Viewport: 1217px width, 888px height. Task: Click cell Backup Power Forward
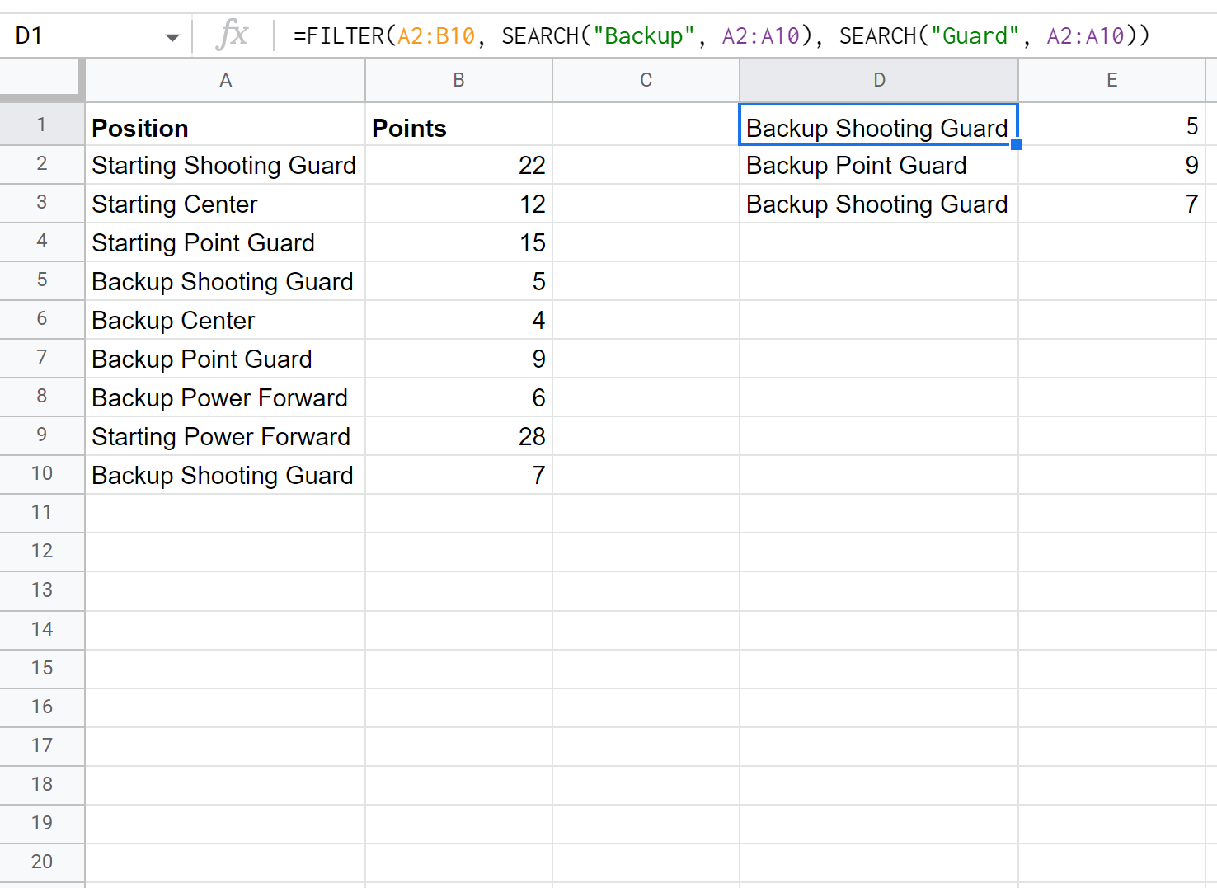(225, 397)
